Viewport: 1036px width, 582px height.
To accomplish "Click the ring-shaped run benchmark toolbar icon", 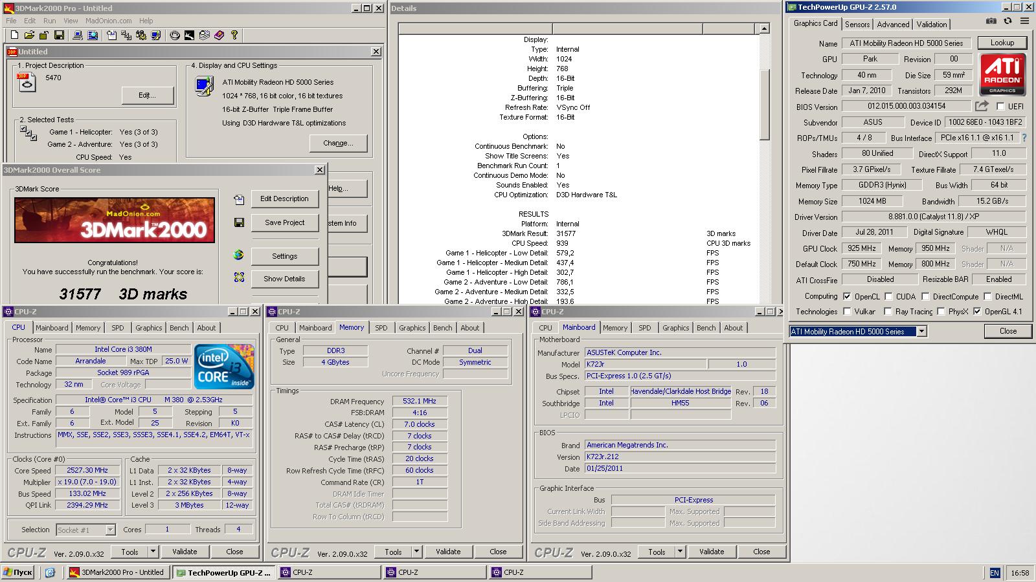I will point(175,35).
